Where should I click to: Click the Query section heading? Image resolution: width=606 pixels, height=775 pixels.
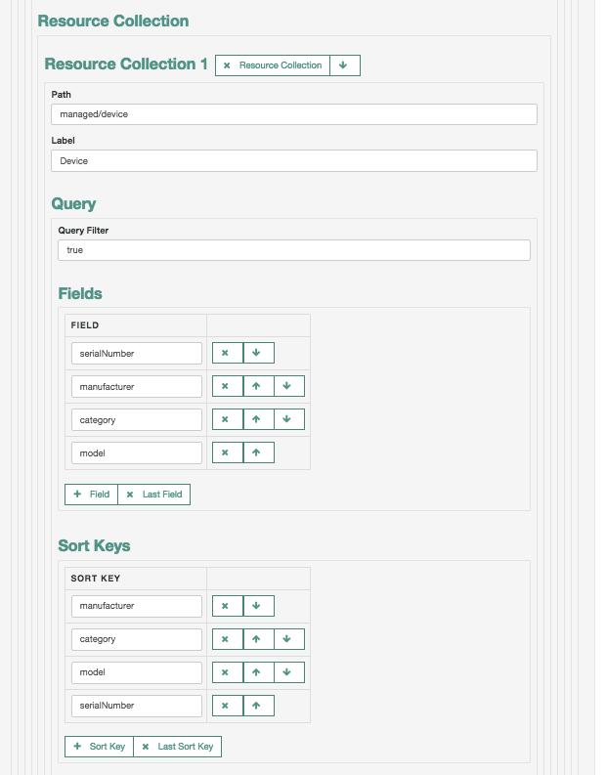click(73, 203)
